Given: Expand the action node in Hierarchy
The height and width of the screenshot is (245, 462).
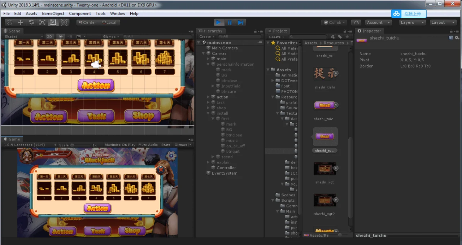Looking at the screenshot, I should point(208,97).
